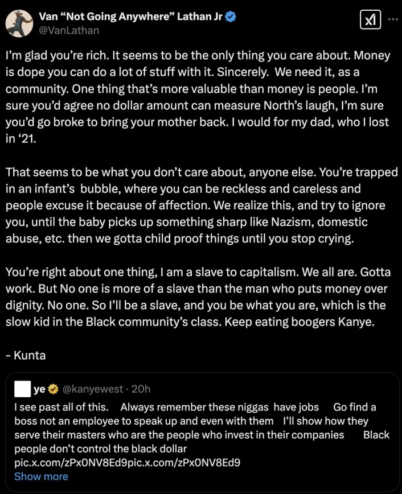Click the 20h timestamp on quoted post
402x494 pixels.
pyautogui.click(x=141, y=389)
